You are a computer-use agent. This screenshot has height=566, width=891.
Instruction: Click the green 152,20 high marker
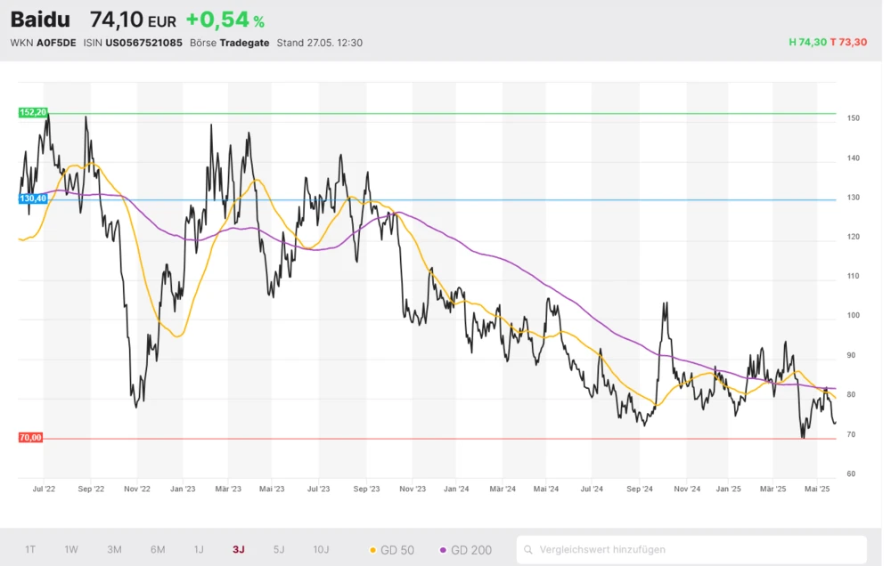tap(33, 112)
